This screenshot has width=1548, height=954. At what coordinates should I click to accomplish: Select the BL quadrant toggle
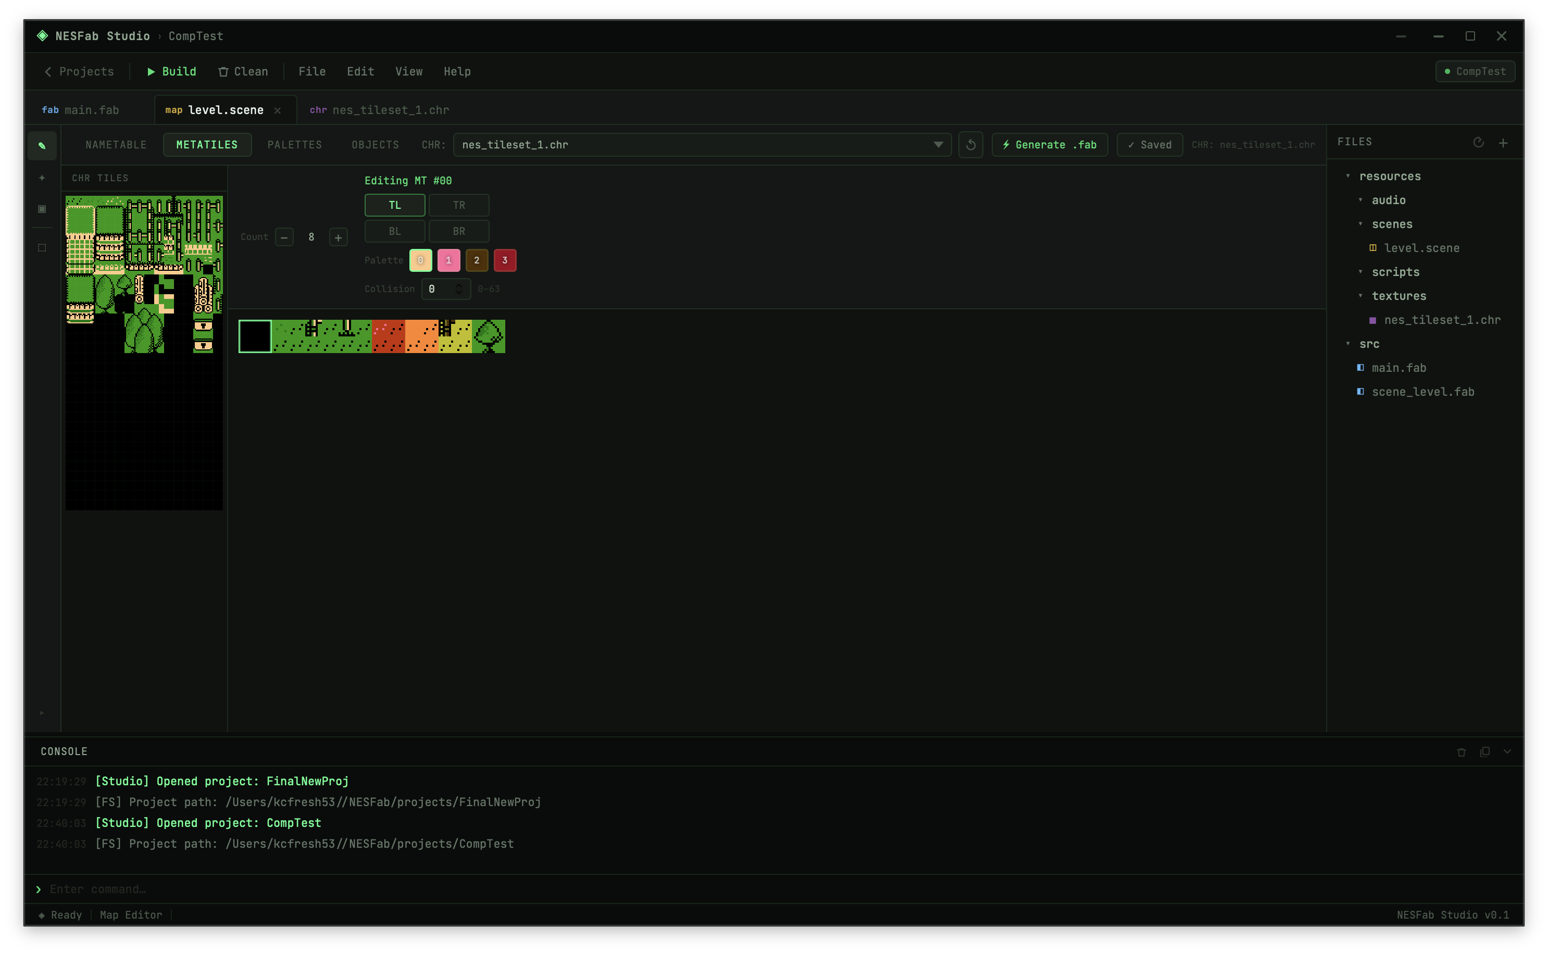click(x=394, y=232)
